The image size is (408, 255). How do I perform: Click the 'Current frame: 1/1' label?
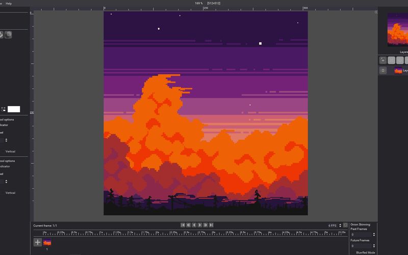(45, 225)
